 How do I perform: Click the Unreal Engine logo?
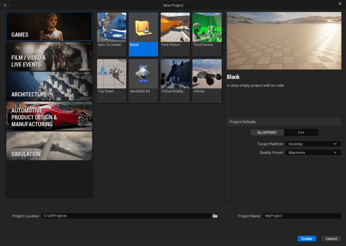point(4,5)
